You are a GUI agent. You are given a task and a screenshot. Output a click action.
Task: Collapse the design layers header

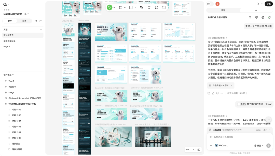click(9, 75)
